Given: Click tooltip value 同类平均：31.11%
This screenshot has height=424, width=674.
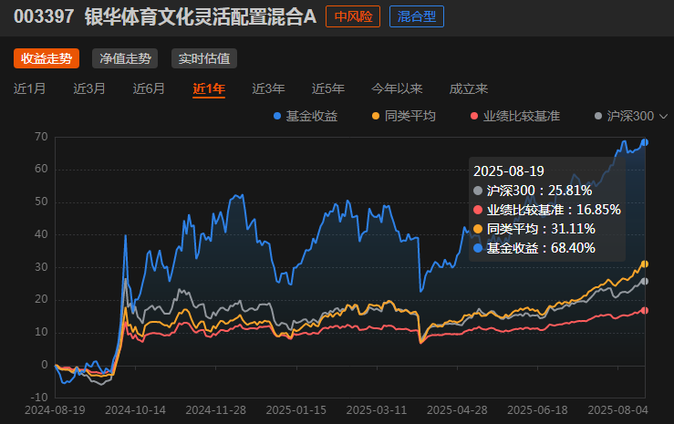Looking at the screenshot, I should (534, 229).
